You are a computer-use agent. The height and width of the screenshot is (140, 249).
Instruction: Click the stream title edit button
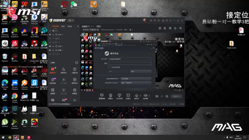point(99,26)
